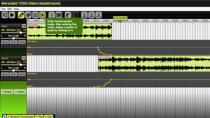Select the arrow pointer selection tool
The height and width of the screenshot is (118, 210).
[21, 15]
